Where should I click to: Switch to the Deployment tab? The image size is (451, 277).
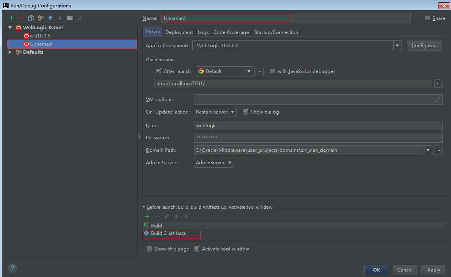click(x=179, y=32)
